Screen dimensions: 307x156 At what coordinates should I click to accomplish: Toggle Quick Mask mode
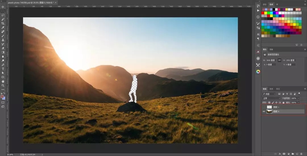tap(3, 102)
